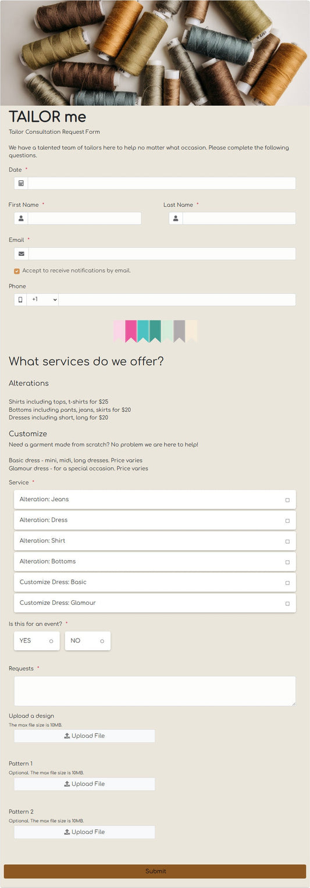Viewport: 310px width, 888px height.
Task: Click Upload File under Pattern 2
Action: coord(84,832)
